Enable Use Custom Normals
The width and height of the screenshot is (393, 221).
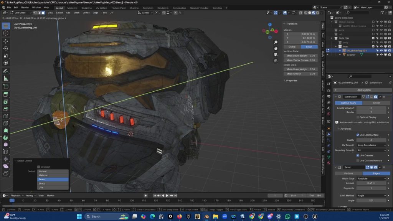point(358,161)
